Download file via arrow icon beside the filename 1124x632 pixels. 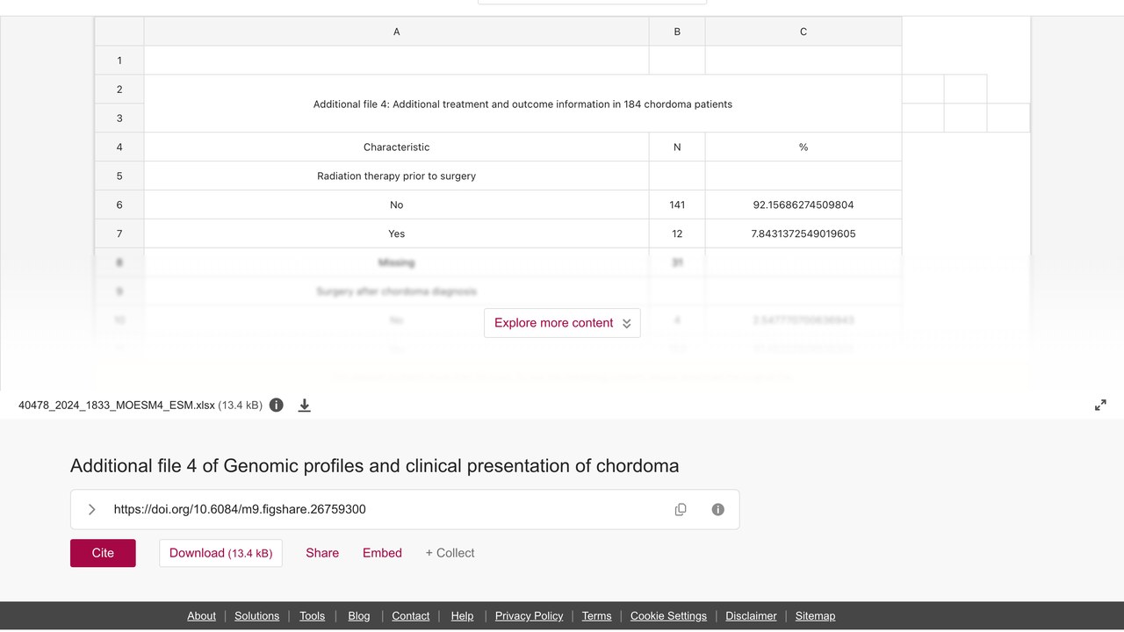(305, 406)
